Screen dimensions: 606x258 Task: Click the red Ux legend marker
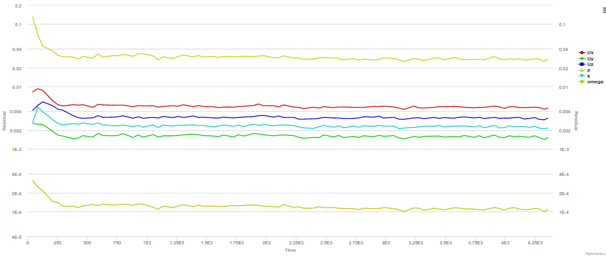(x=582, y=52)
